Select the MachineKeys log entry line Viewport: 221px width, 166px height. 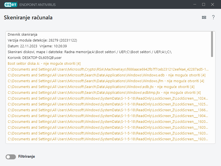pyautogui.click(x=108, y=69)
